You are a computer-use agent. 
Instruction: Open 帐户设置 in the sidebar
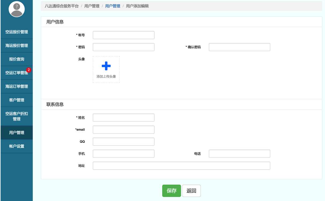click(17, 146)
